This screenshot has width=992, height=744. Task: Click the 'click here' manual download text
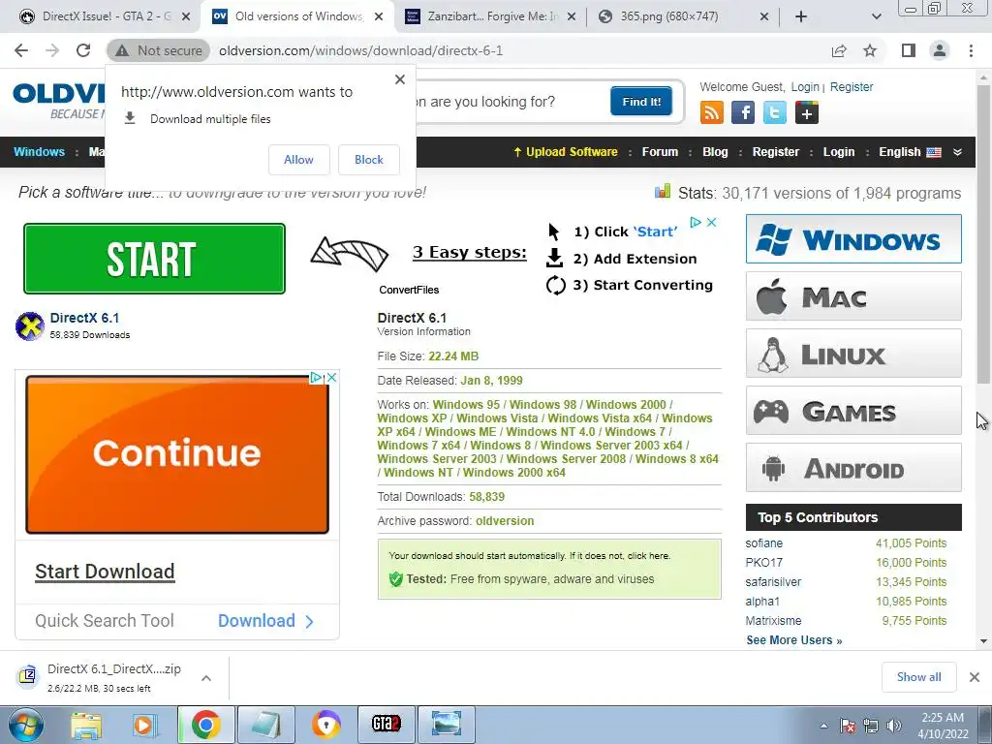pyautogui.click(x=648, y=556)
